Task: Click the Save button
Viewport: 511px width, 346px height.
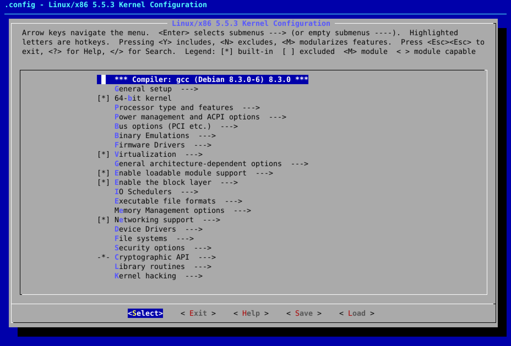Action: pos(304,313)
